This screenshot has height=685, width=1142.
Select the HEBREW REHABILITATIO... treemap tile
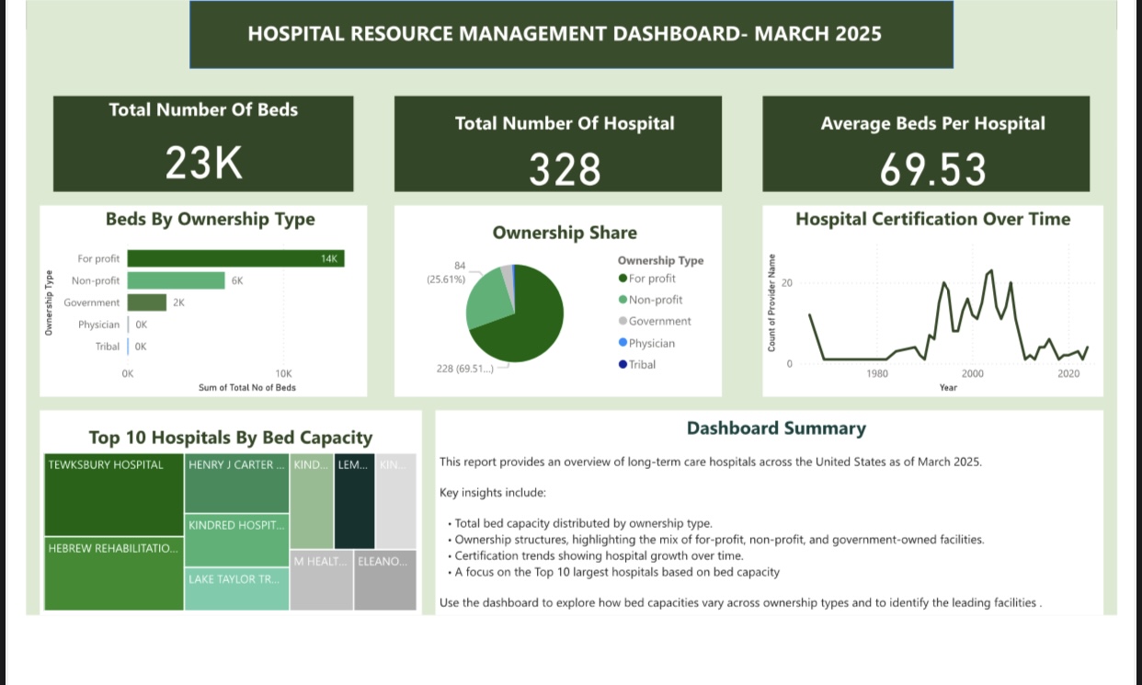114,574
